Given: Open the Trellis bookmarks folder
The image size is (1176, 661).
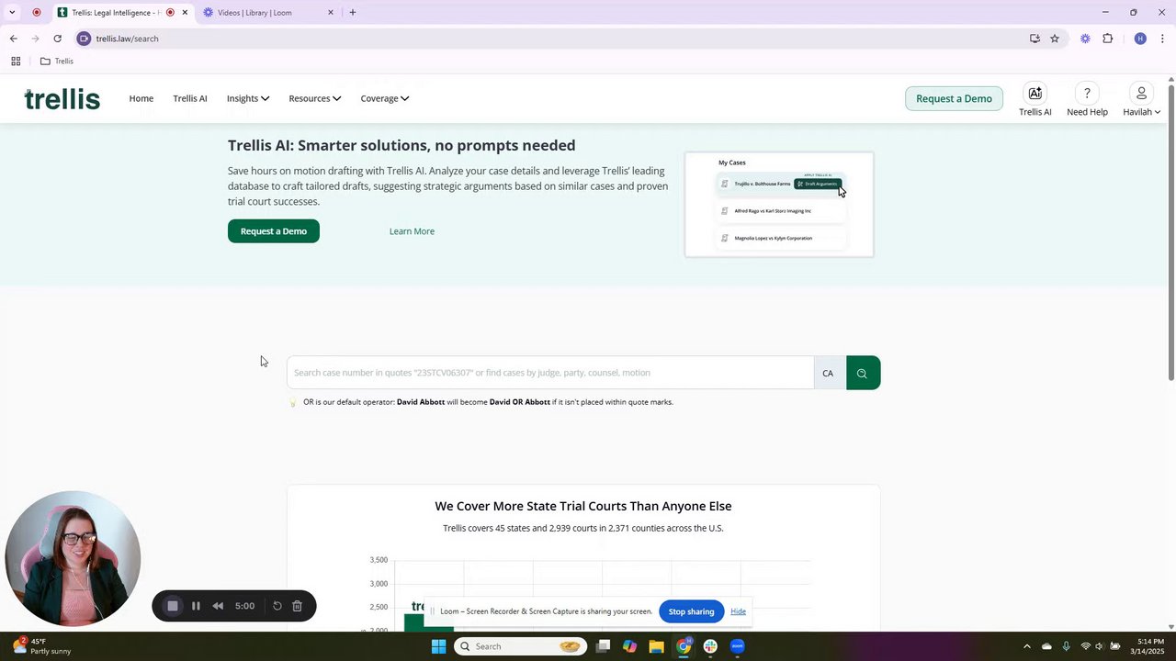Looking at the screenshot, I should [x=57, y=62].
